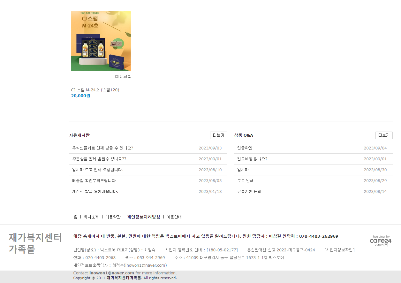Click the 통신판매업 신고 2022-대구동구-0424 text

point(281,250)
